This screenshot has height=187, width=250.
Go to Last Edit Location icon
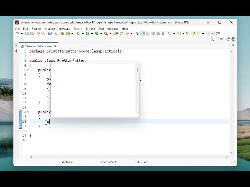tap(188, 34)
